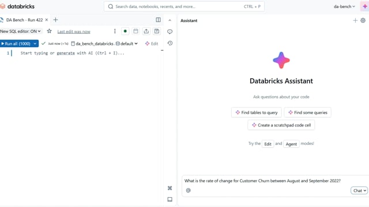This screenshot has width=369, height=207.
Task: Click the Assistant sparkle icon top right
Action: [365, 6]
